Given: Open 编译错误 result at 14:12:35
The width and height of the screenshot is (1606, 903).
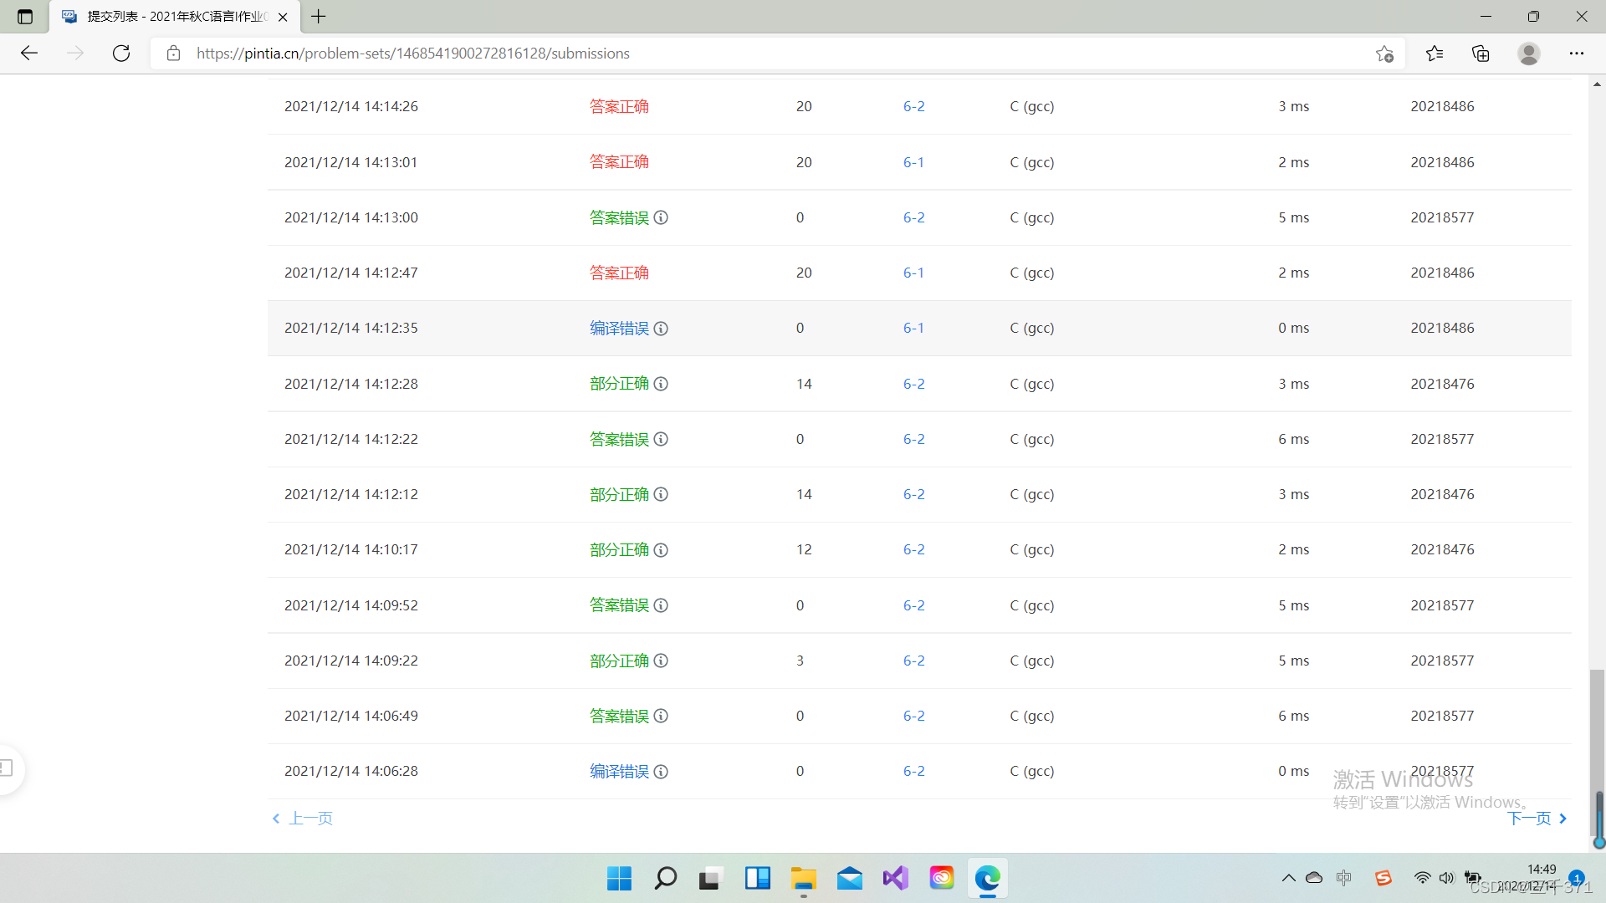Looking at the screenshot, I should [x=619, y=328].
